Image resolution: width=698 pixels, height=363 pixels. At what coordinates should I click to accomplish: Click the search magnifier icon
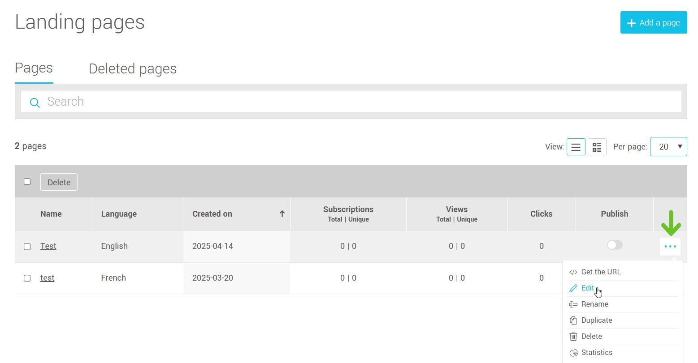35,102
